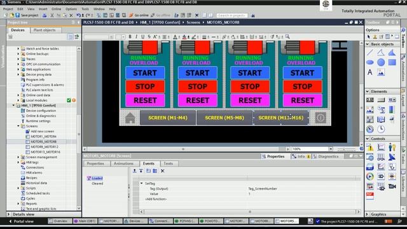Viewport: 407px width, 229px height.
Task: Click Add function row
Action: click(x=156, y=199)
